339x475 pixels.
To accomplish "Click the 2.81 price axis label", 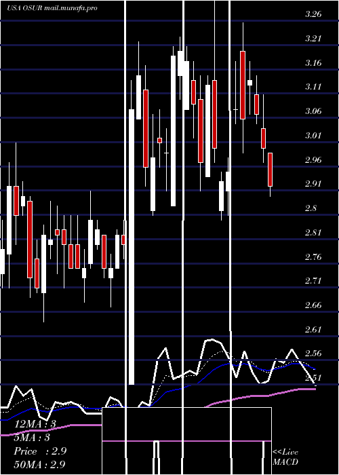I will [x=313, y=232].
